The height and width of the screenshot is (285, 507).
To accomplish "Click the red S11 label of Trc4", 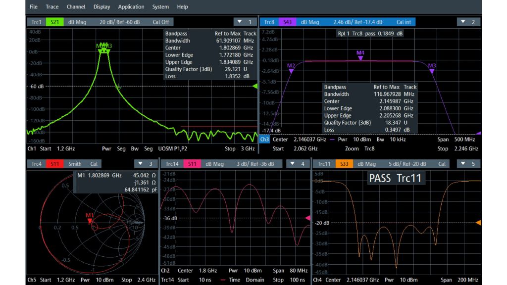I will tap(54, 164).
